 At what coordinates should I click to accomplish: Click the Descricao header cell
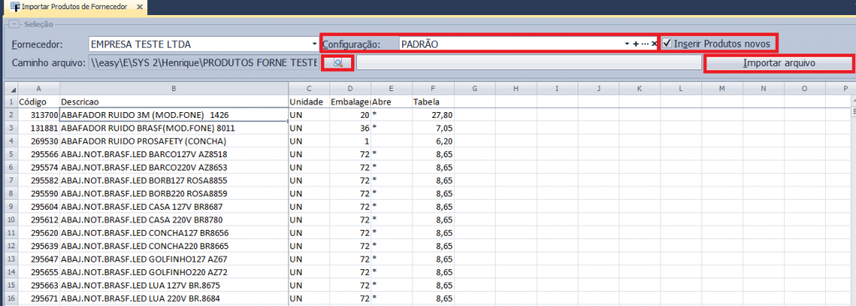click(x=174, y=102)
